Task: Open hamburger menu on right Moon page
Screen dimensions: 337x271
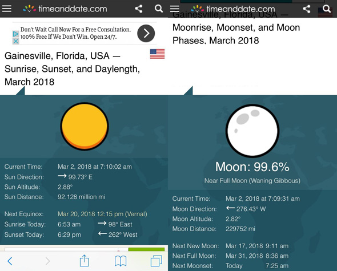Action: tap(175, 9)
